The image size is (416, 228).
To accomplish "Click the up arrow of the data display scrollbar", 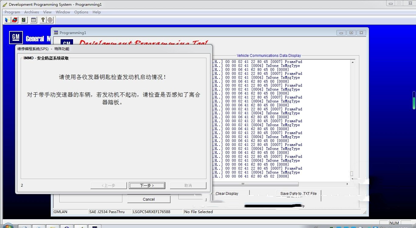I will 353,62.
